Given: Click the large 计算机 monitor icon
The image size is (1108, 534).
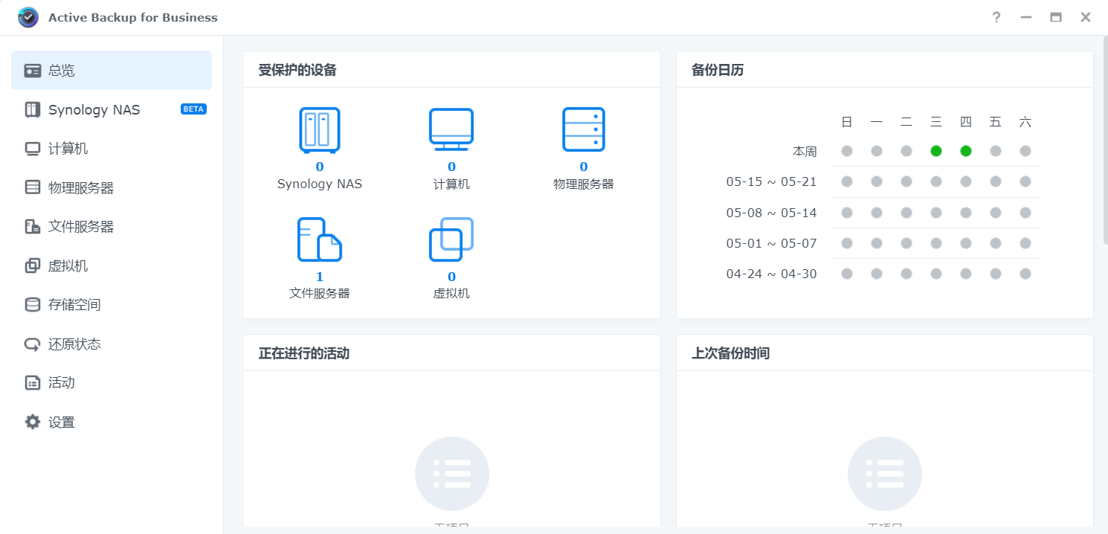Looking at the screenshot, I should (x=451, y=130).
